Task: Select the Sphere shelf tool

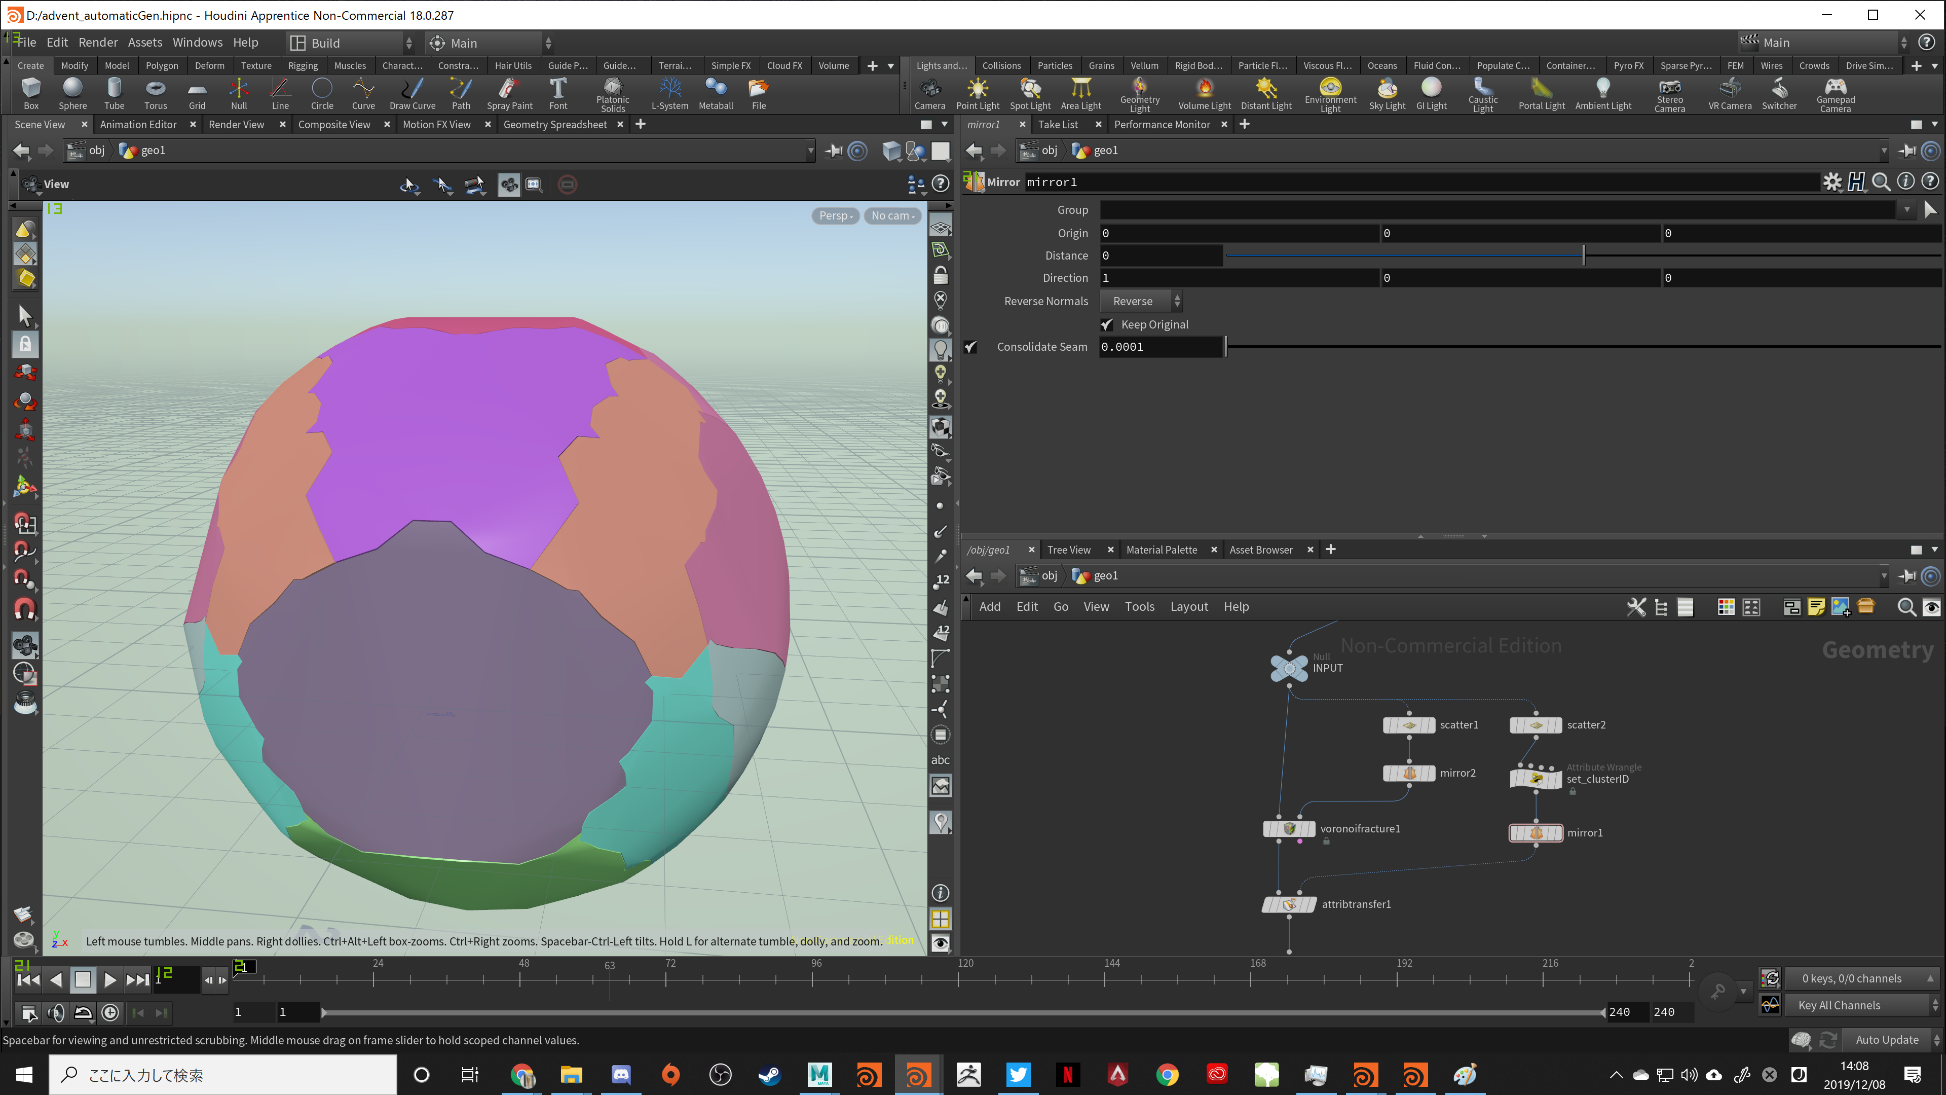Action: tap(72, 92)
